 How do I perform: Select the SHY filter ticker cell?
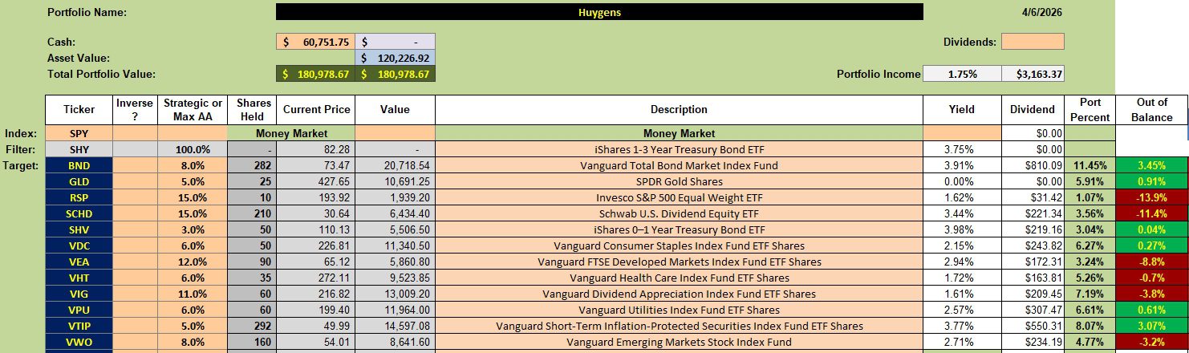coord(79,149)
